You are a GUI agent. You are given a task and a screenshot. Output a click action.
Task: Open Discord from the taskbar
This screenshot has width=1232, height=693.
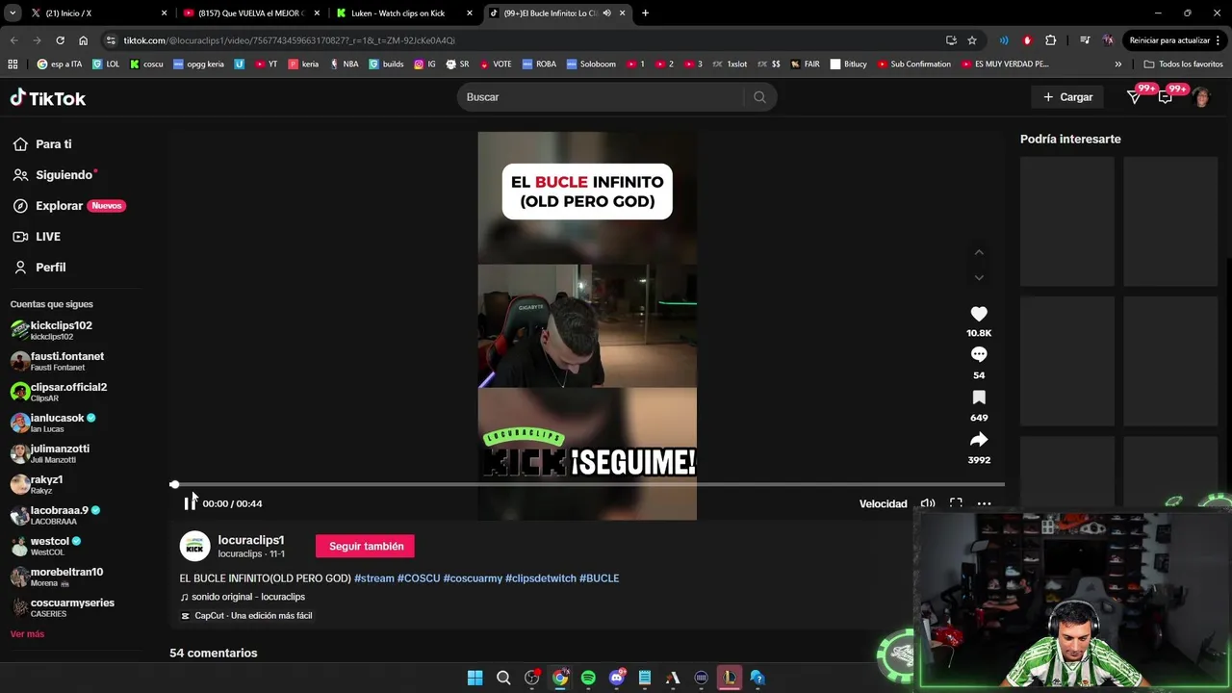click(x=617, y=678)
